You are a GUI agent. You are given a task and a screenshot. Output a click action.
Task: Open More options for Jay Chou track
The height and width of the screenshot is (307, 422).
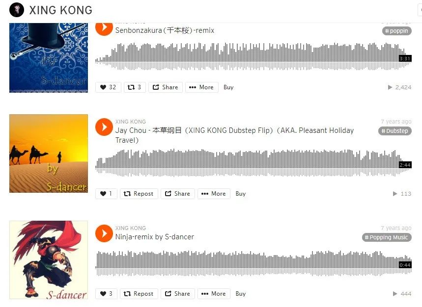pyautogui.click(x=214, y=194)
